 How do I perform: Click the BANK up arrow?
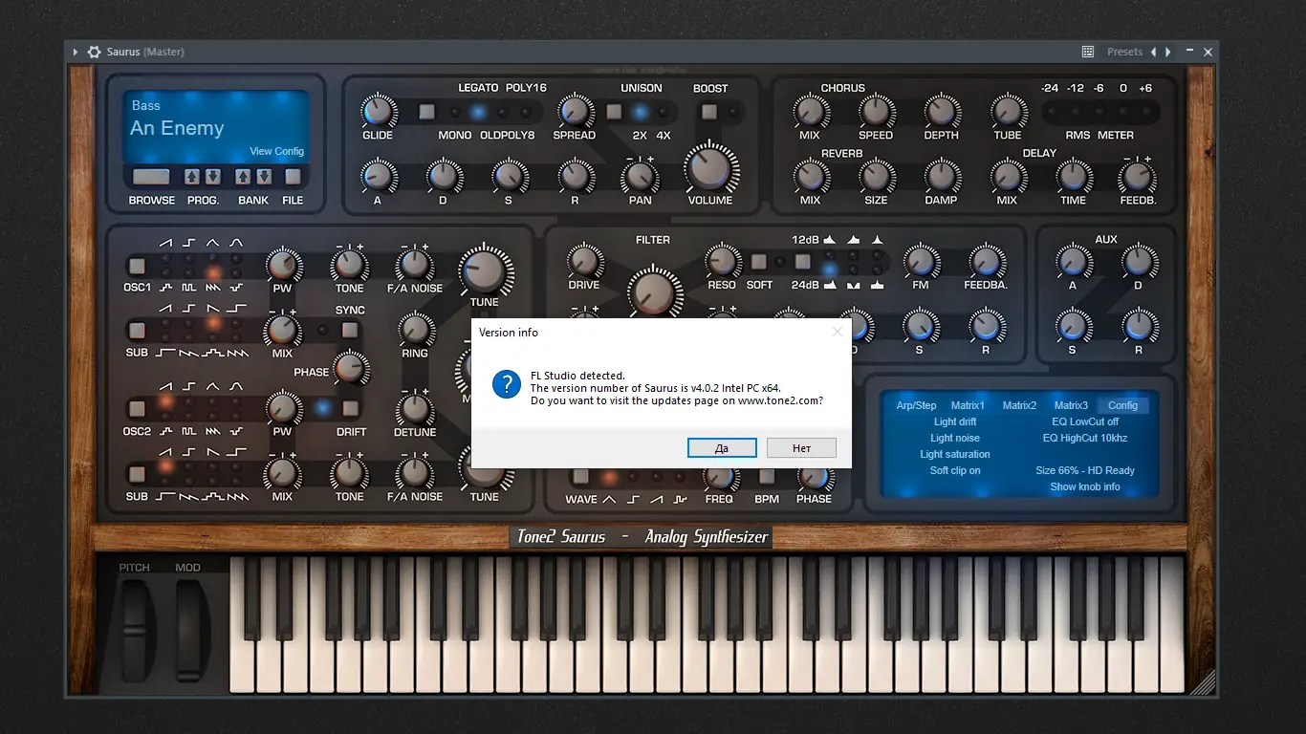point(244,177)
